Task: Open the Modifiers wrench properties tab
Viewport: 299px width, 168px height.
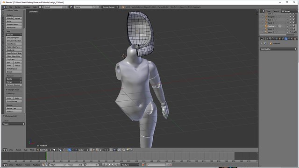Action: tap(285, 39)
